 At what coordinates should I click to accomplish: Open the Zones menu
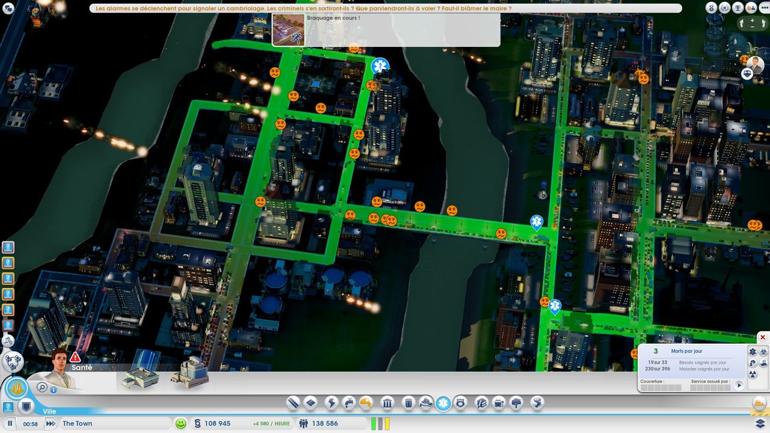coord(310,403)
